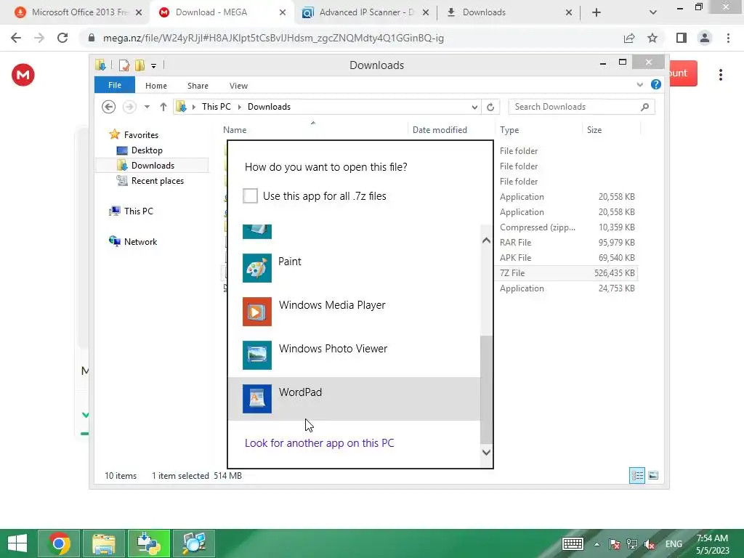Click the MEGA URL address bar
Viewport: 744px width, 558px height.
click(x=274, y=38)
